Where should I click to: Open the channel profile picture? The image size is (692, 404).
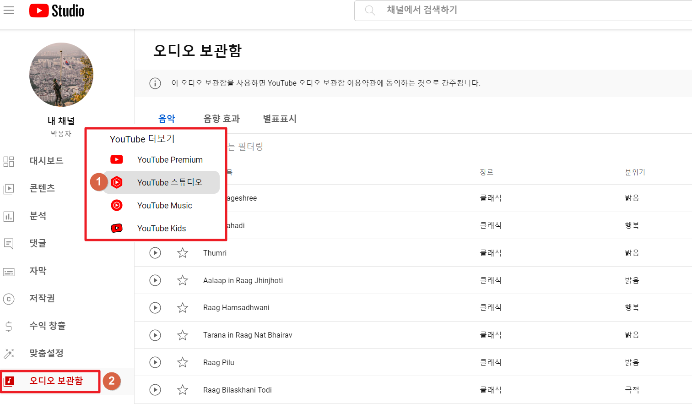tap(61, 75)
